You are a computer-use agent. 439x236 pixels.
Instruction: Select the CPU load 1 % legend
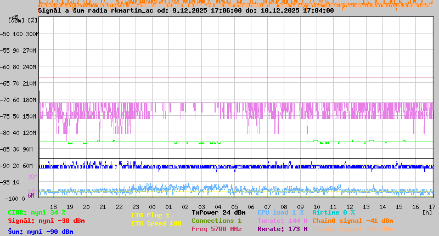click(280, 212)
